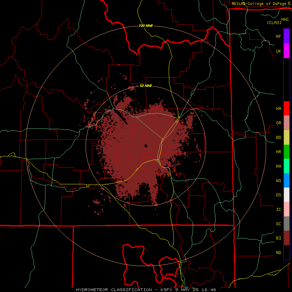This screenshot has height=292, width=292.
Task: Click the WS legend label
Action: pos(278,180)
